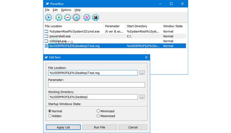The height and width of the screenshot is (133, 231).
Task: Click the Run File play gear icon
Action: 48,17
